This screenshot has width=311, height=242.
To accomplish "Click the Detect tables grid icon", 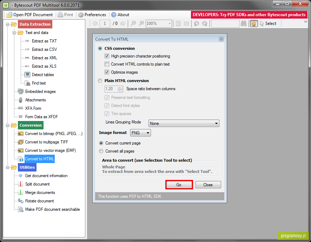I will pos(27,74).
